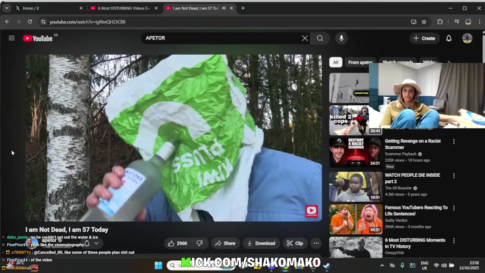Viewport: 485px width, 273px height.
Task: Open options for WATCH PEOPLE DIE INSIDE
Action: click(454, 176)
